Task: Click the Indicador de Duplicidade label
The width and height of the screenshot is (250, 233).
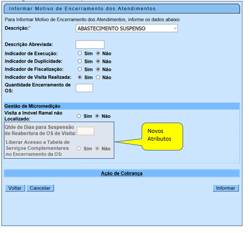Action: point(34,62)
